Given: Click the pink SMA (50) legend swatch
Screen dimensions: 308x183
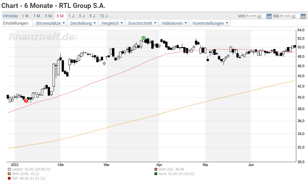Looking at the screenshot, I should [156, 169].
